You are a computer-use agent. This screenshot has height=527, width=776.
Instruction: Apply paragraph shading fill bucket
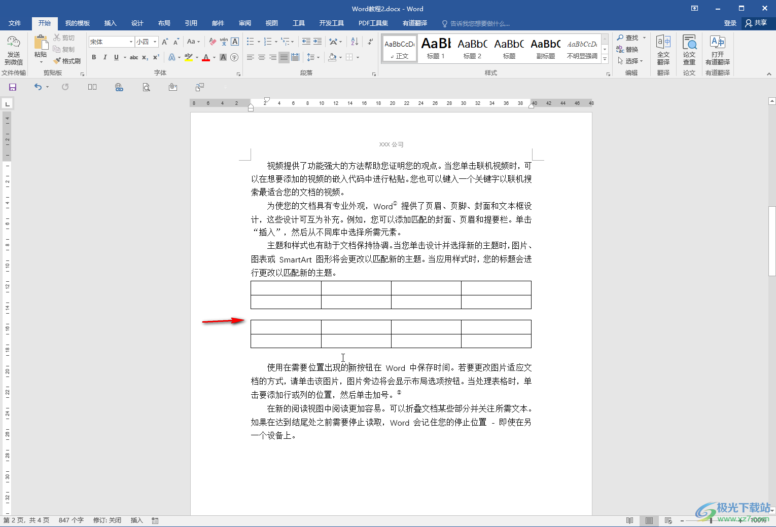[x=332, y=57]
